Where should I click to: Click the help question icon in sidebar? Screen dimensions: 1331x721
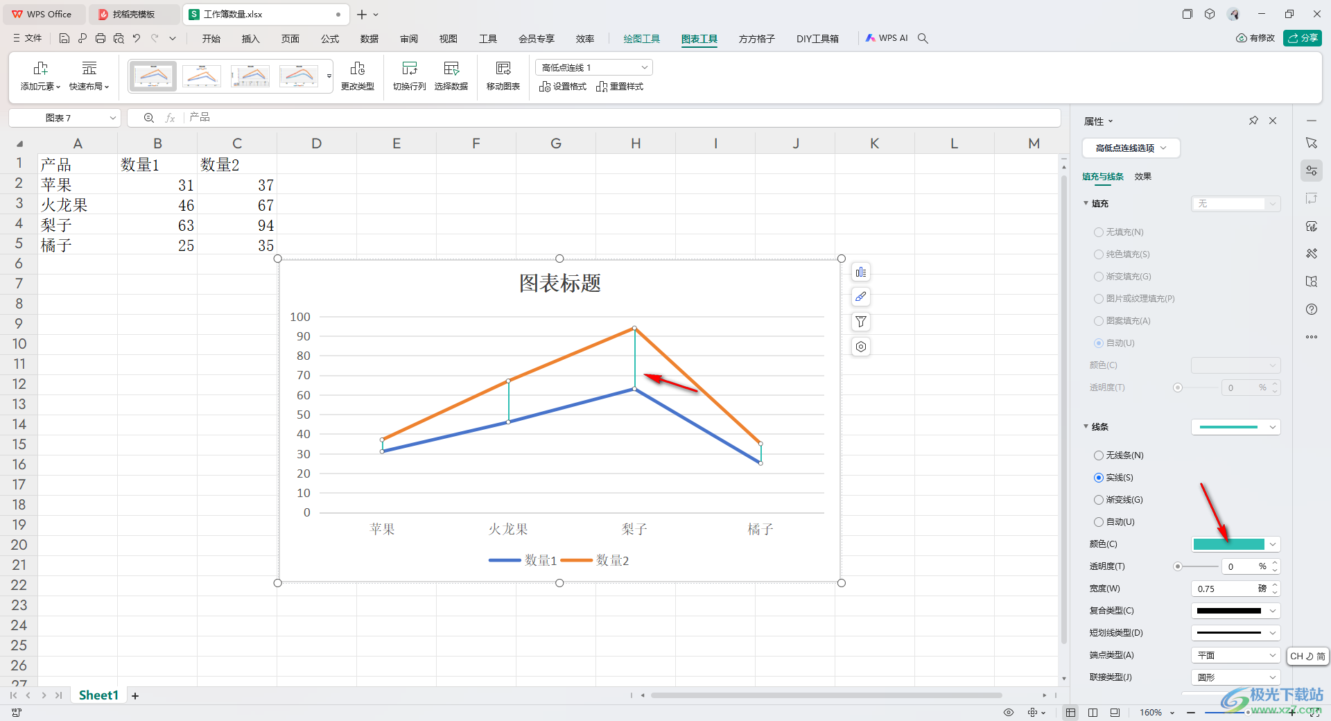tap(1312, 309)
